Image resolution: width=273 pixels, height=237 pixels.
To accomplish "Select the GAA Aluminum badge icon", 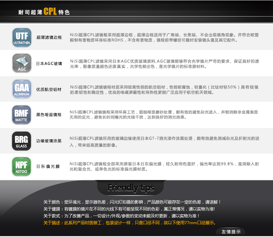I will pyautogui.click(x=22, y=89).
